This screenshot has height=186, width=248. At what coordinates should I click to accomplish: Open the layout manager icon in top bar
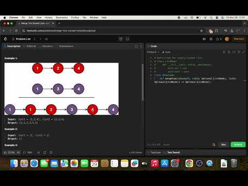pos(121,39)
